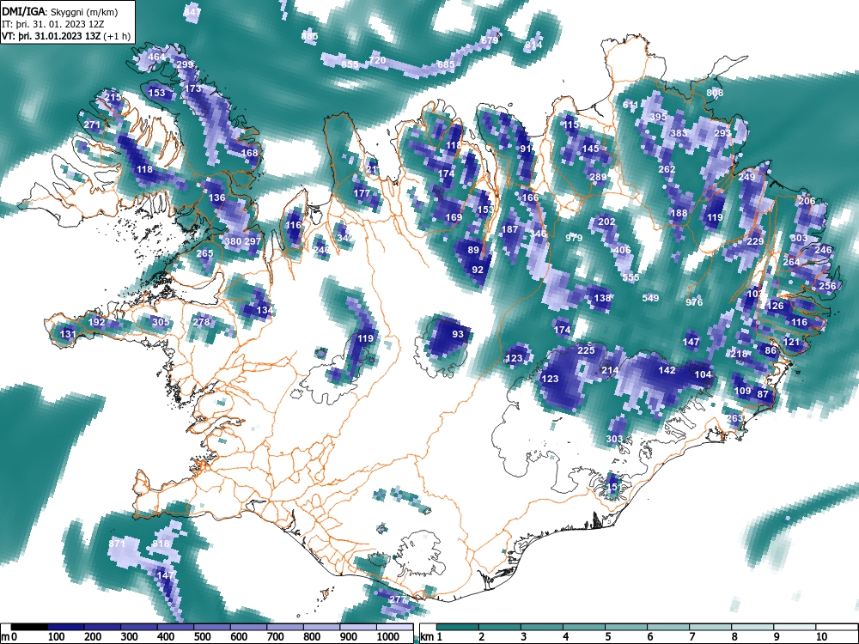
Task: Click visibility value 265 on the map
Action: tap(204, 253)
